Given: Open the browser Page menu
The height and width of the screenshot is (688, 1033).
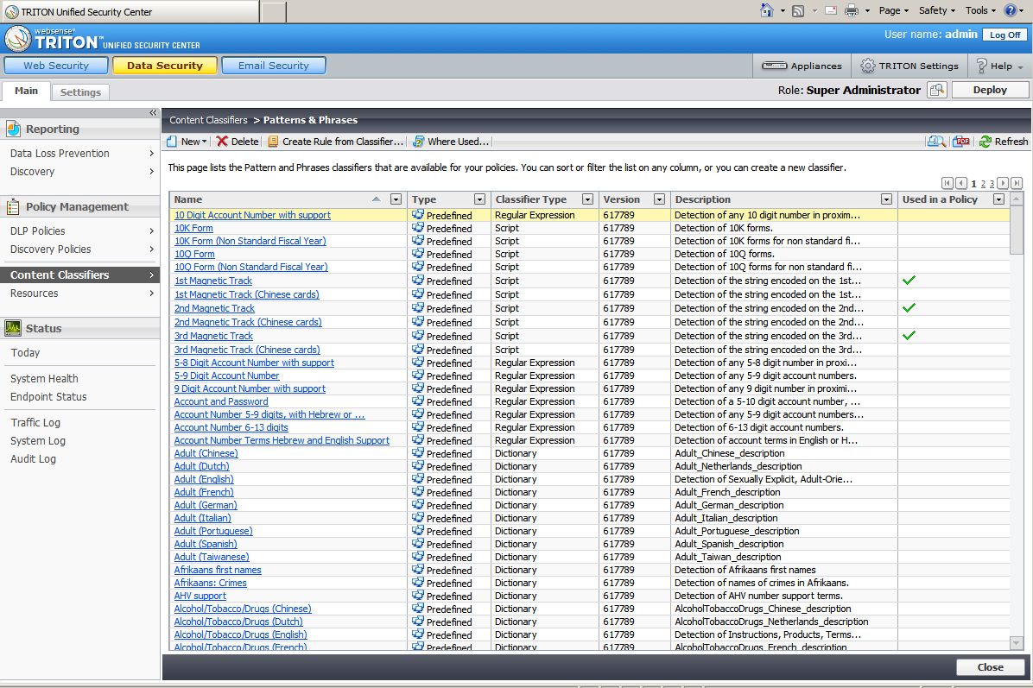Looking at the screenshot, I should 893,10.
